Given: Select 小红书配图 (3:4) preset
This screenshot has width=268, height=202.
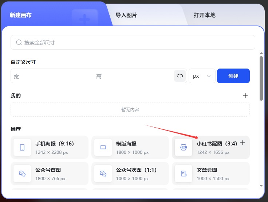Looking at the screenshot, I should tap(211, 147).
